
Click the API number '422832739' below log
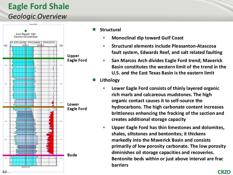pos(26,167)
